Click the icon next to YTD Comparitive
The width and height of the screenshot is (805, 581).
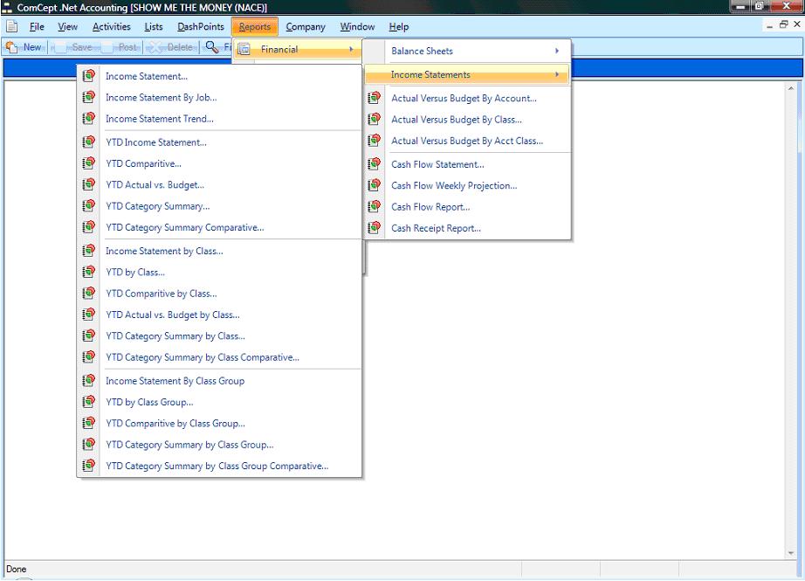tap(88, 163)
